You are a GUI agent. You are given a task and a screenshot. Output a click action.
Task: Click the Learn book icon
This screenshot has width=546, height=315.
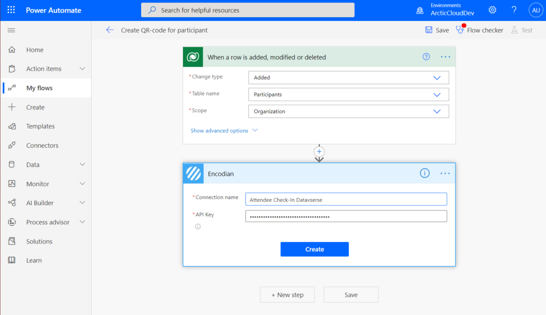pyautogui.click(x=12, y=260)
